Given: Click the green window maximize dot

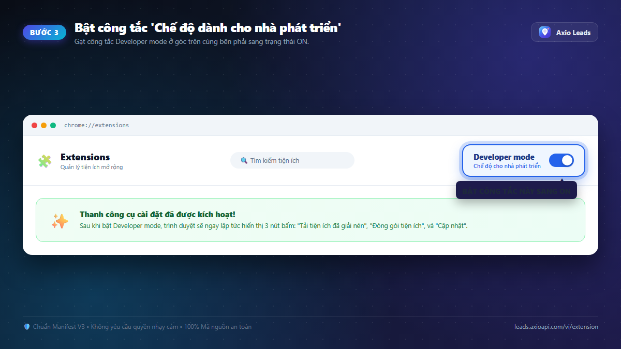Looking at the screenshot, I should pyautogui.click(x=53, y=125).
